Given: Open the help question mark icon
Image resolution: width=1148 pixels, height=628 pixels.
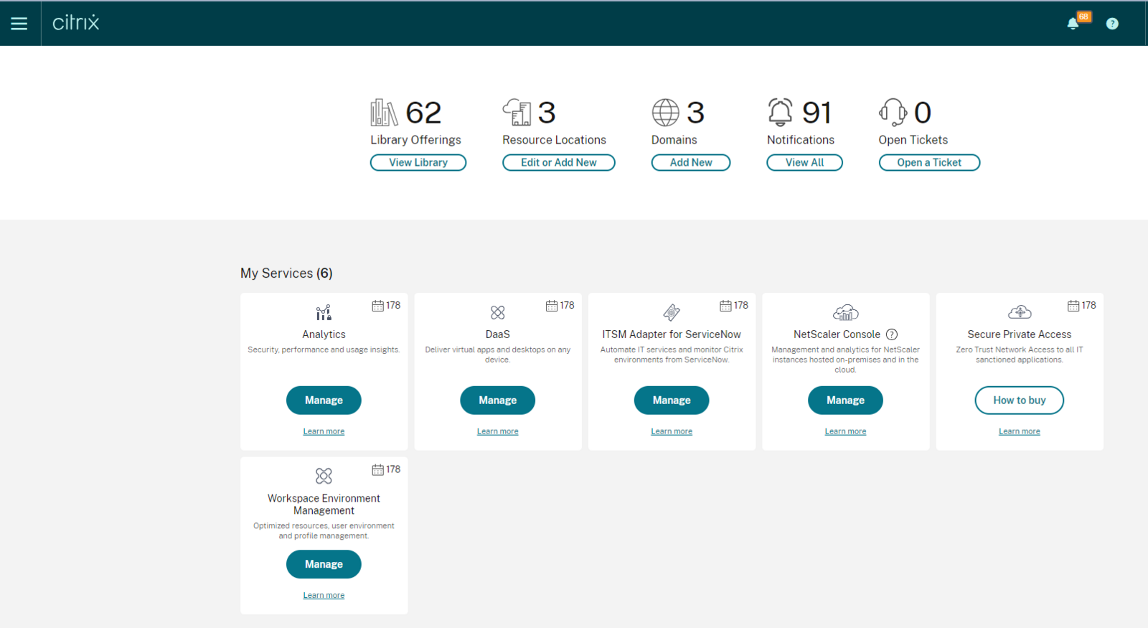Looking at the screenshot, I should click(x=1111, y=24).
